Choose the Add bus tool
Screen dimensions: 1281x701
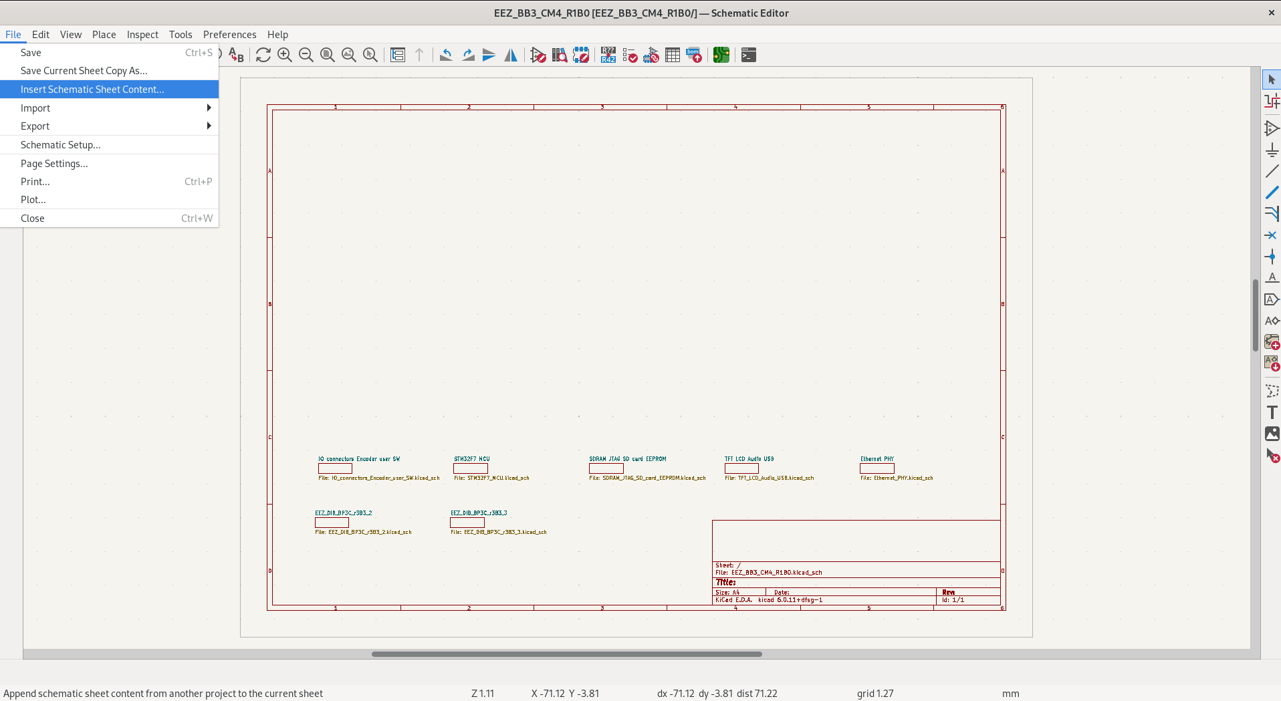1272,192
